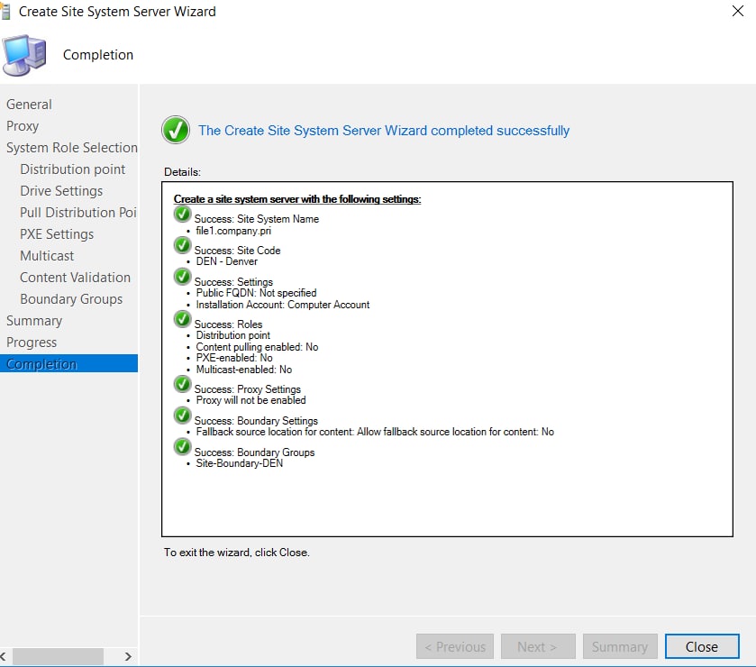Image resolution: width=756 pixels, height=667 pixels.
Task: Click the Close button to exit wizard
Action: [x=702, y=646]
